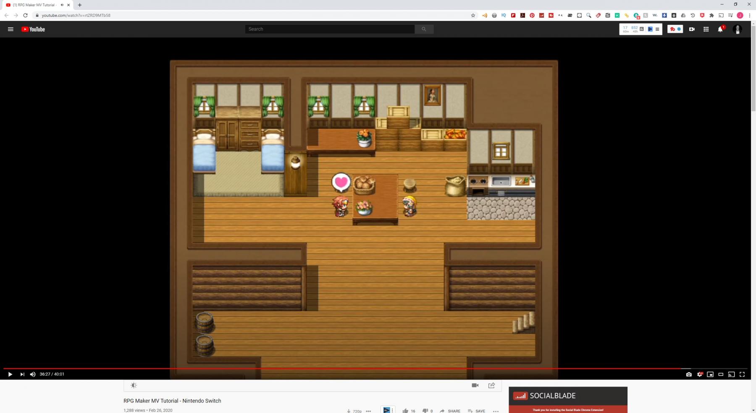The image size is (756, 413).
Task: Open the Pinterest extension
Action: pos(532,15)
